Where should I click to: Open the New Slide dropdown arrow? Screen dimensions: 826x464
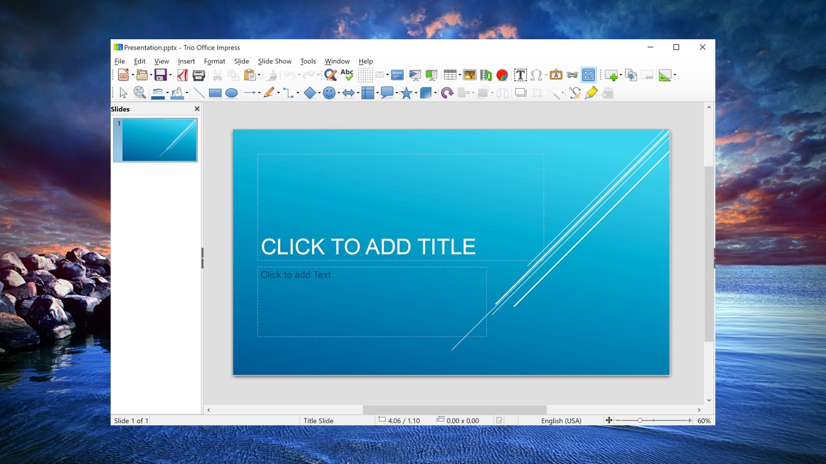point(620,75)
